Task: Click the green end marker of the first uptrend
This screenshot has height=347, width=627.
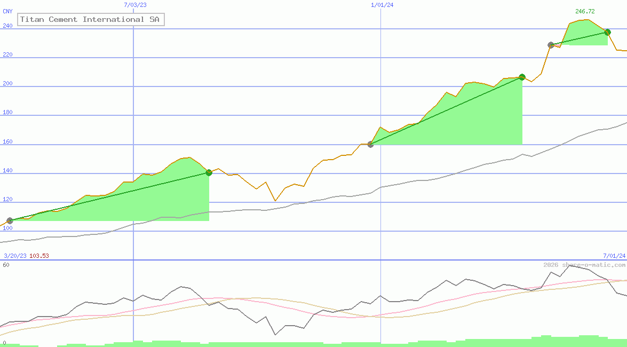Action: 209,172
